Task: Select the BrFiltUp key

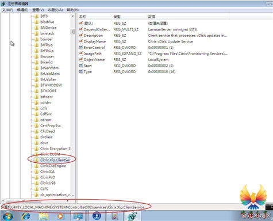Action: pos(47,51)
